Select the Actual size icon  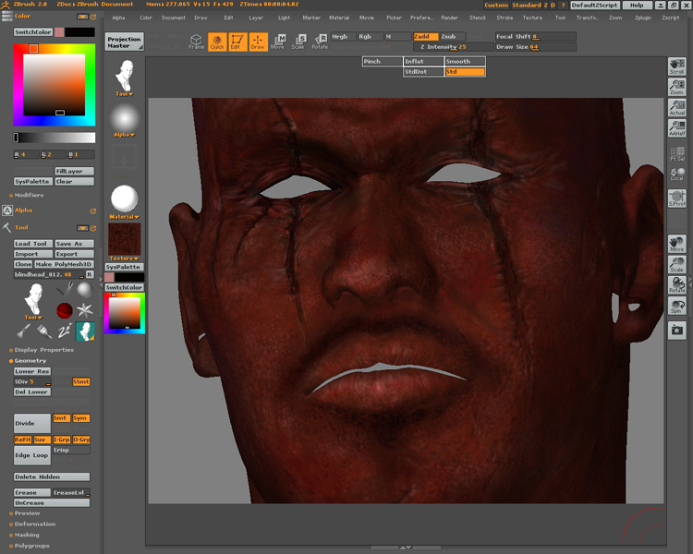coord(676,108)
